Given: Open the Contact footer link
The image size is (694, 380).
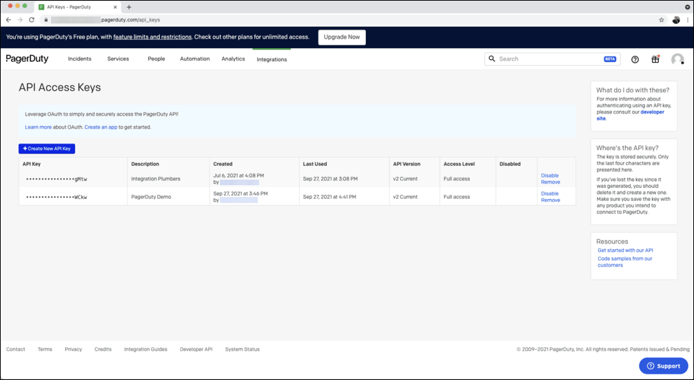Looking at the screenshot, I should [x=15, y=349].
